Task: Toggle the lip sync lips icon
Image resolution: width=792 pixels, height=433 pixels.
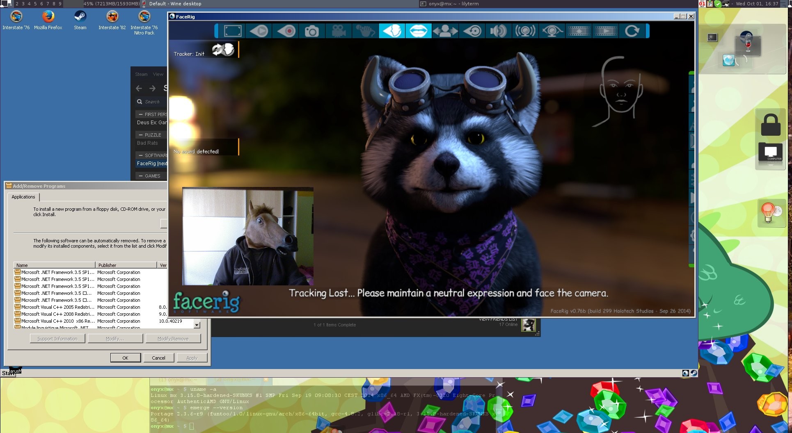Action: pos(418,31)
